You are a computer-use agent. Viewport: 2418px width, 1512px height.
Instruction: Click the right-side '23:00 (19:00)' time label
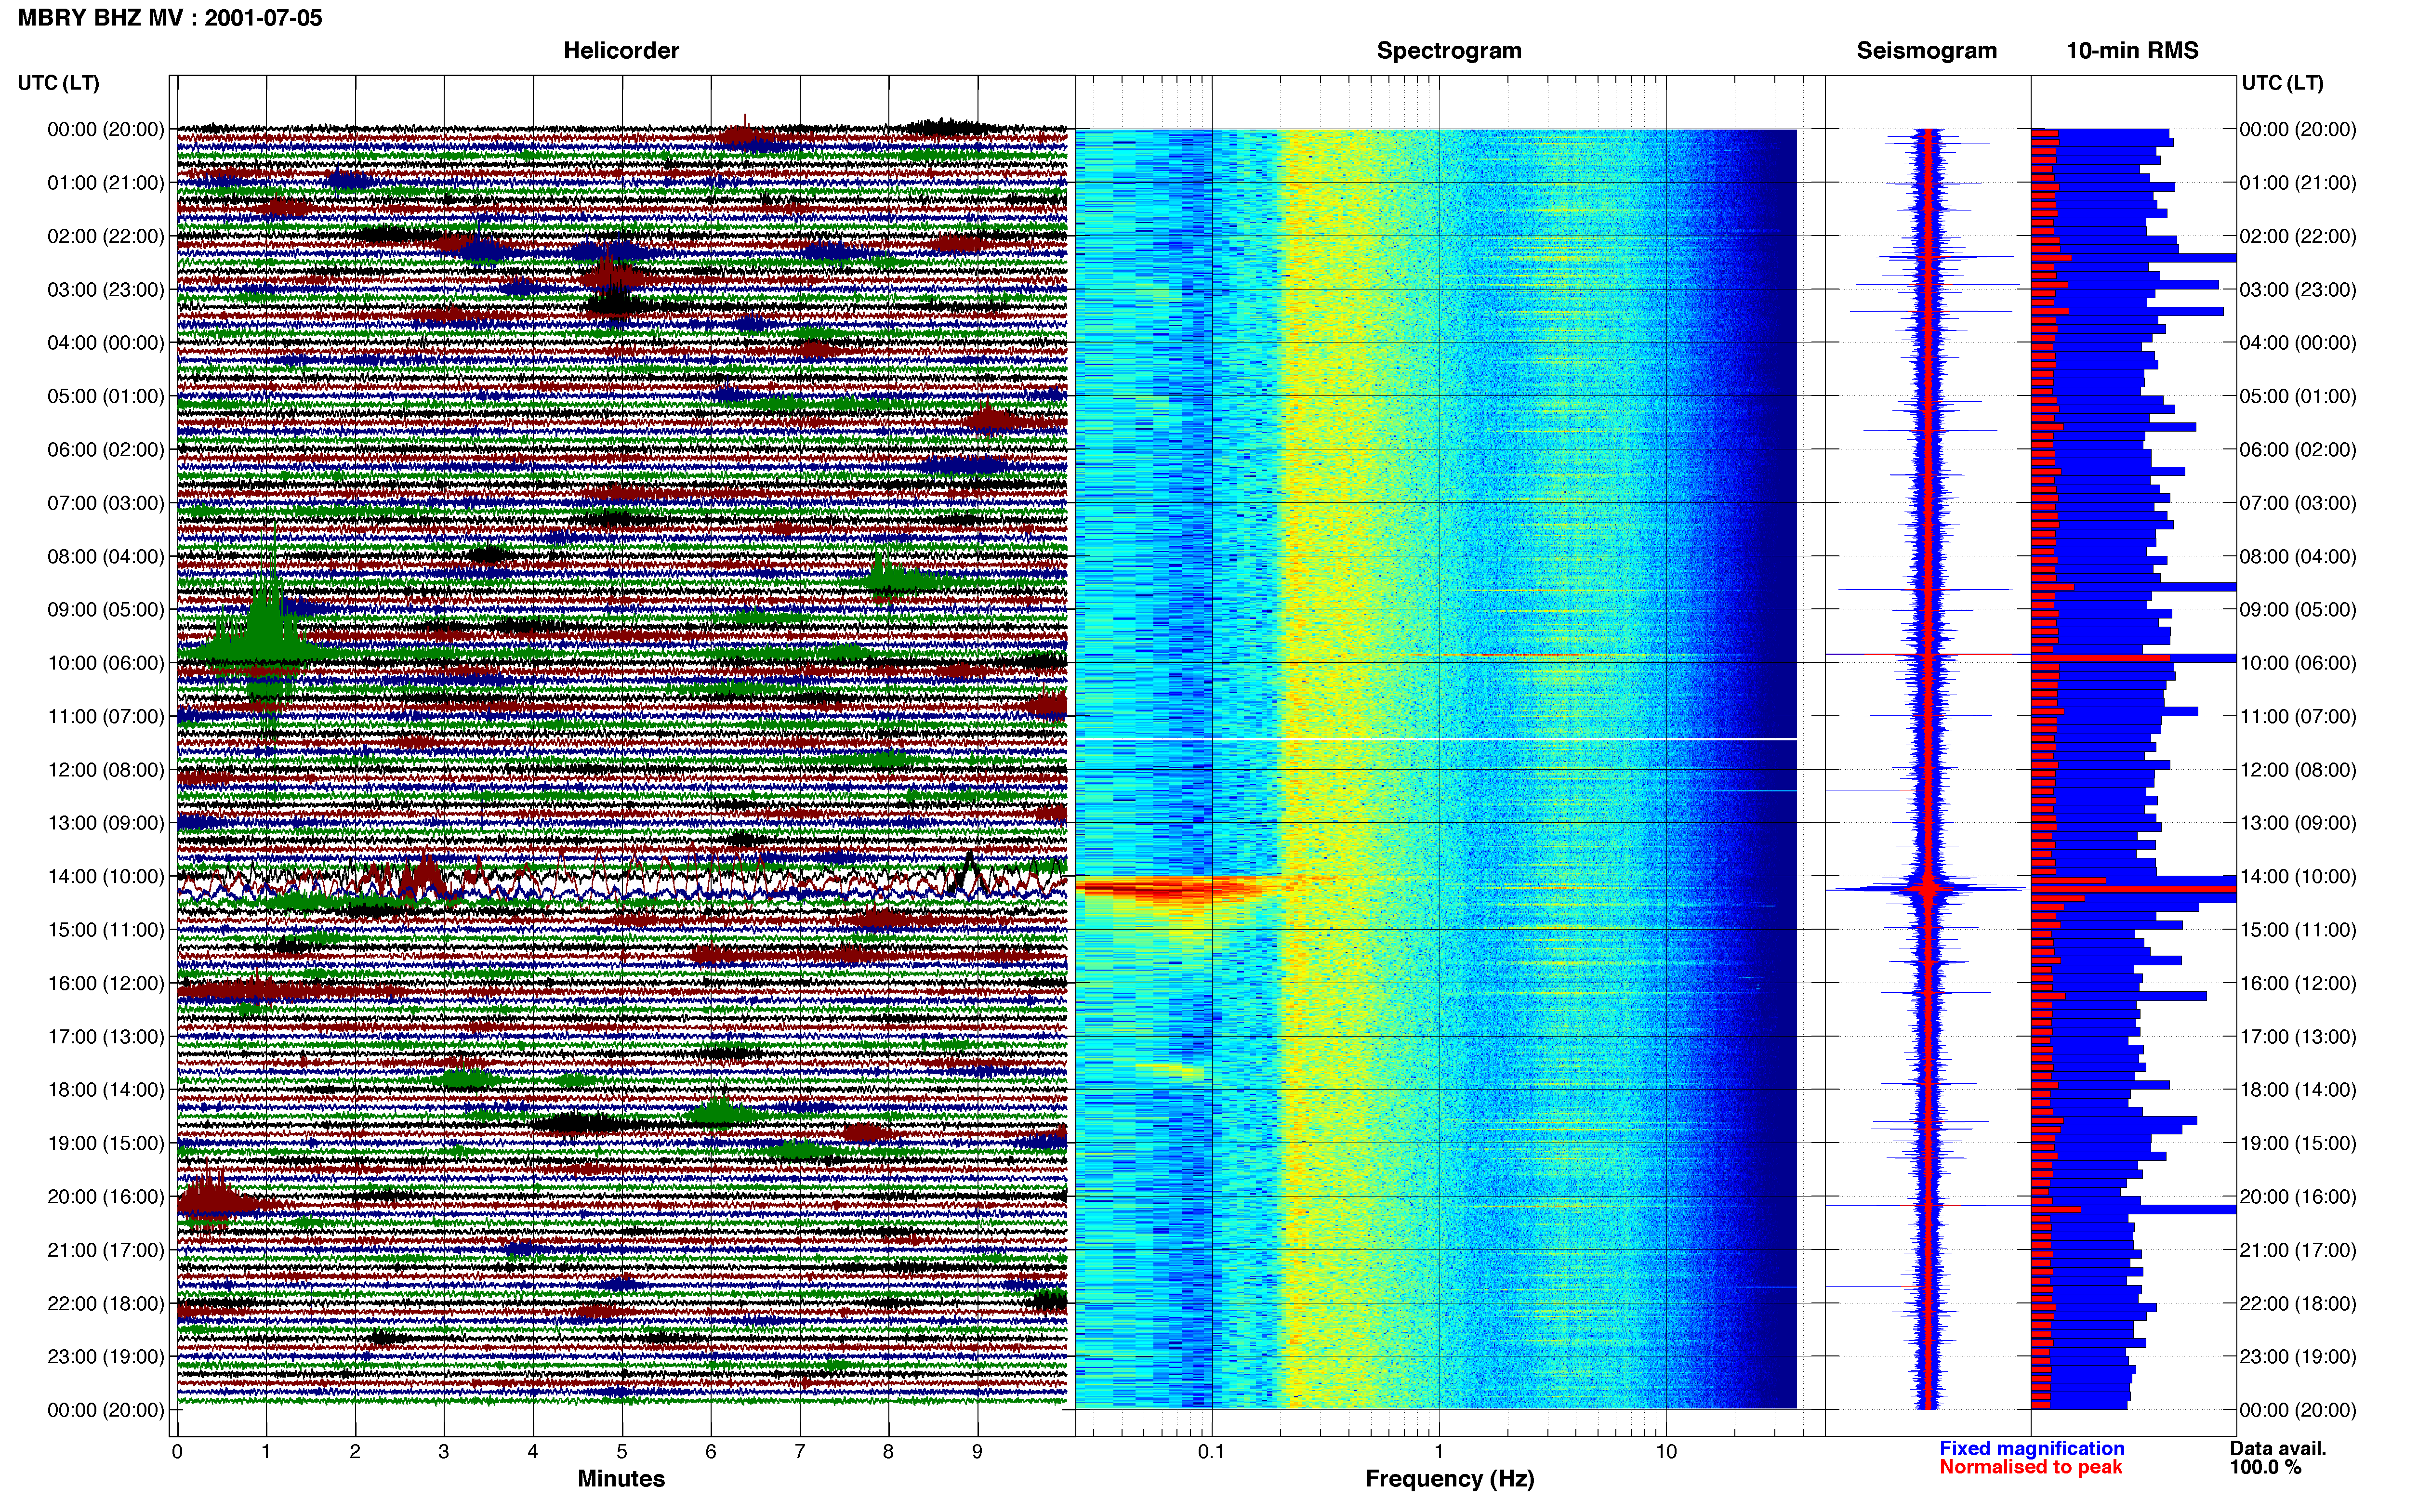[2298, 1356]
